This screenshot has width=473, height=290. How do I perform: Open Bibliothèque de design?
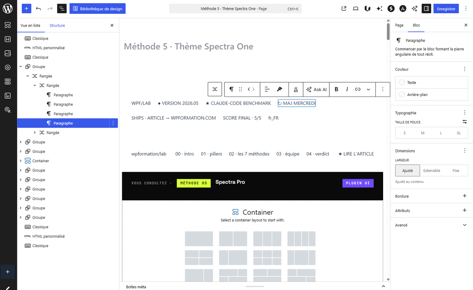[x=97, y=8]
